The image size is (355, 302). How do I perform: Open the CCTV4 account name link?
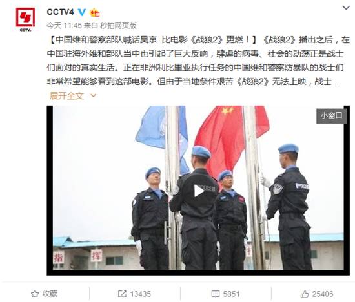61,12
